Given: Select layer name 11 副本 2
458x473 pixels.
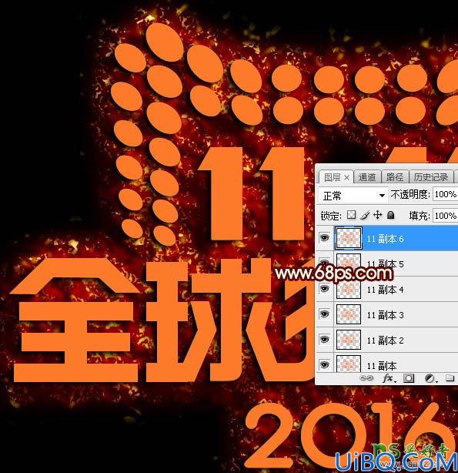Looking at the screenshot, I should (385, 340).
